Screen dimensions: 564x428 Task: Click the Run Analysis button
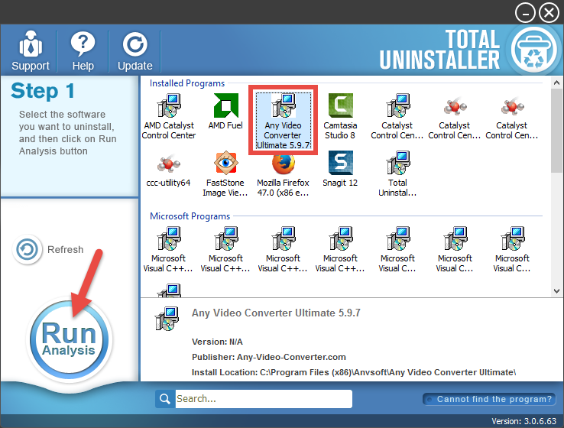(69, 339)
